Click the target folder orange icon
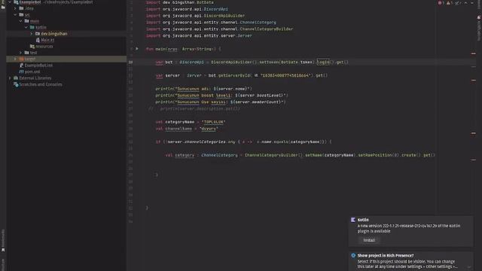The image size is (482, 271). click(22, 59)
